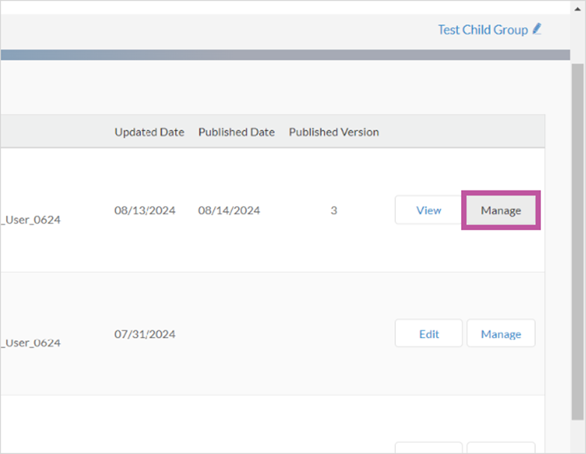The width and height of the screenshot is (586, 454).
Task: Click Edit for the 07/31/2024 row
Action: [x=429, y=333]
